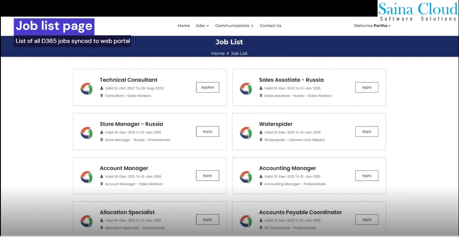This screenshot has width=459, height=237.
Task: Open the Allocation Specialist job title
Action: click(x=127, y=213)
